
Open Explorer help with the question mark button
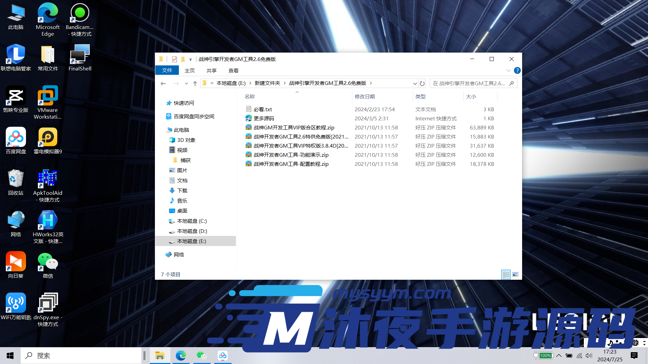(x=517, y=70)
